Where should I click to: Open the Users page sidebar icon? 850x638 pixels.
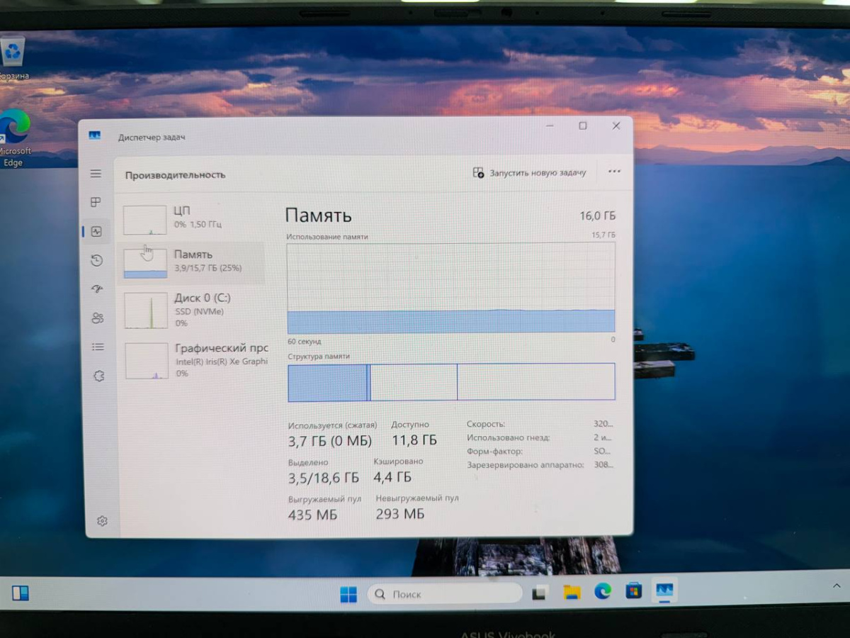[98, 318]
